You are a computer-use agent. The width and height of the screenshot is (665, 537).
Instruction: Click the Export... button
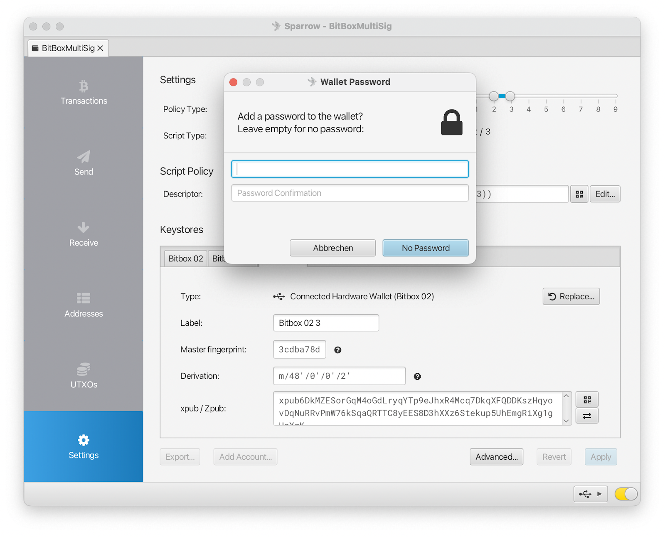180,457
